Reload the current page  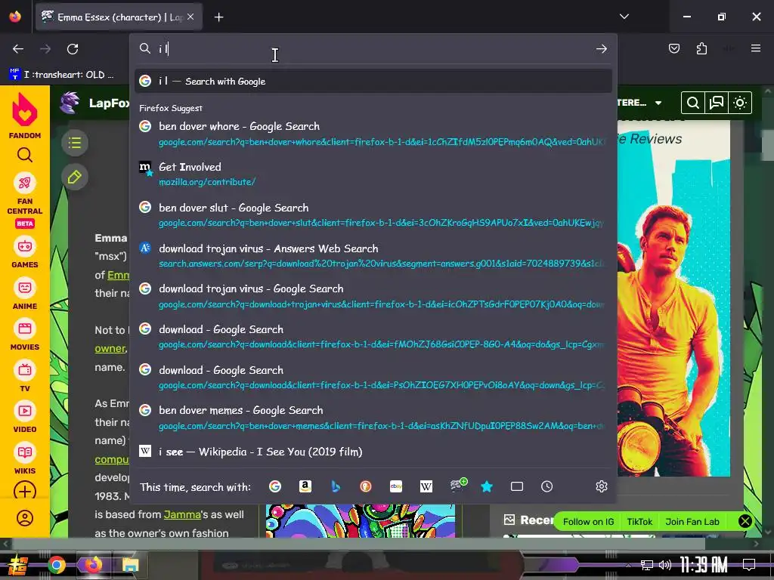pyautogui.click(x=73, y=49)
